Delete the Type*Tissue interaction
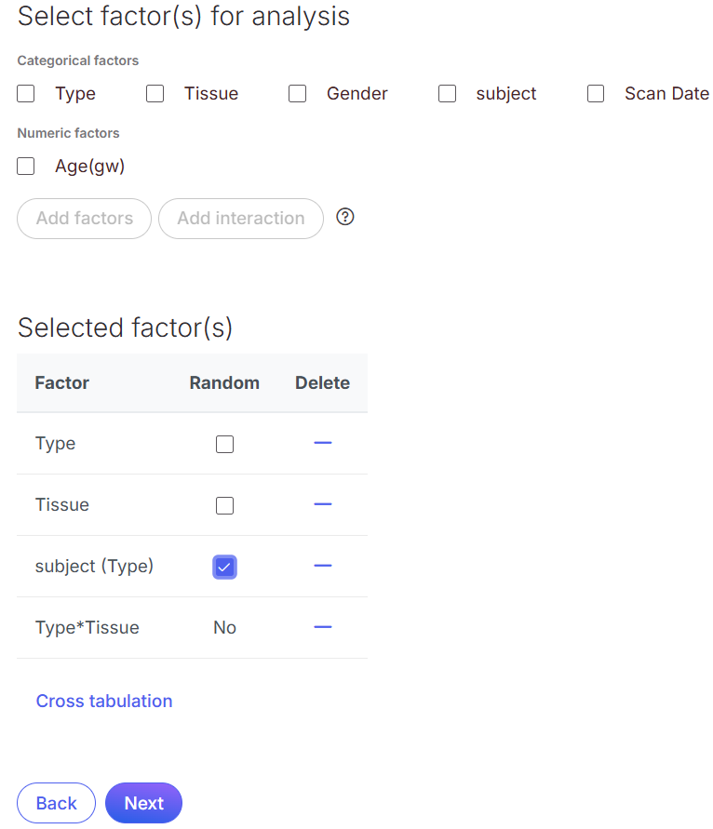 323,627
